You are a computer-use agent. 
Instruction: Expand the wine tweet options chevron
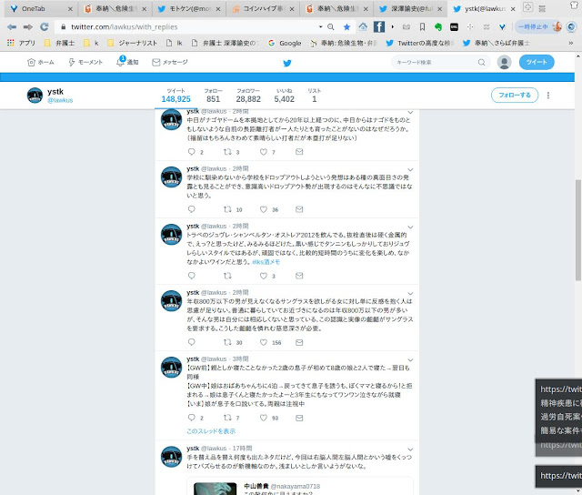[410, 227]
